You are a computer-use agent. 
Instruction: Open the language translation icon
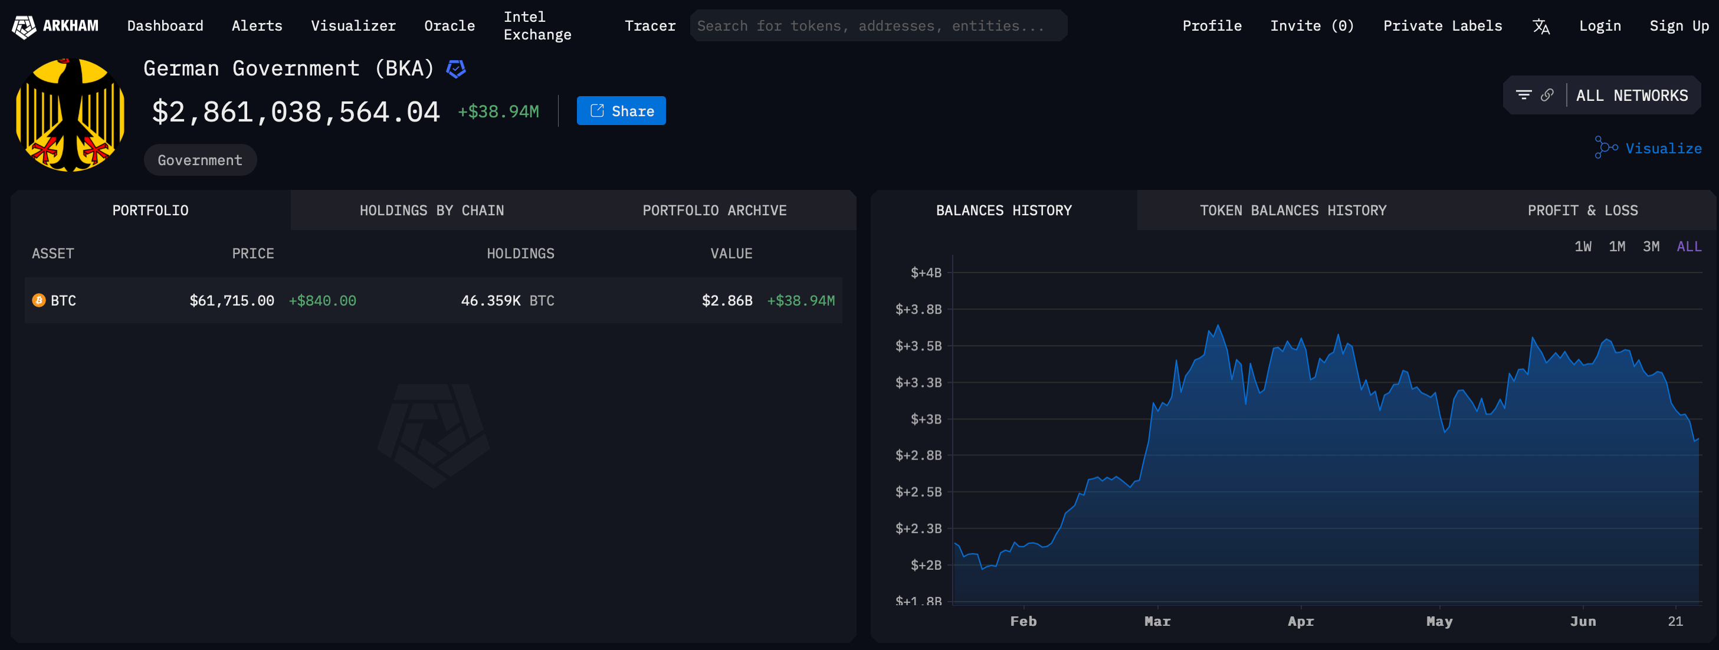point(1541,26)
